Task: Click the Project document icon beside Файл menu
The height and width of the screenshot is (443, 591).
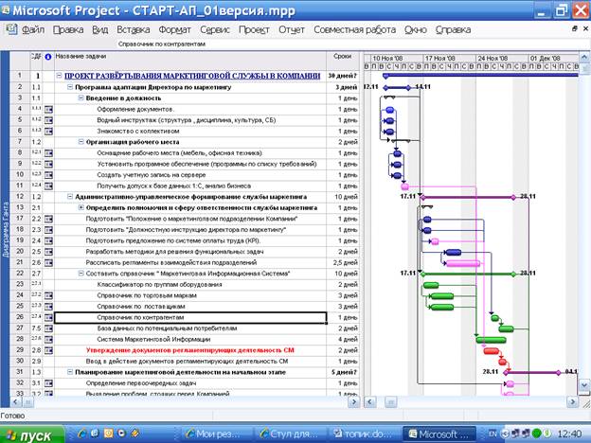Action: pos(10,29)
